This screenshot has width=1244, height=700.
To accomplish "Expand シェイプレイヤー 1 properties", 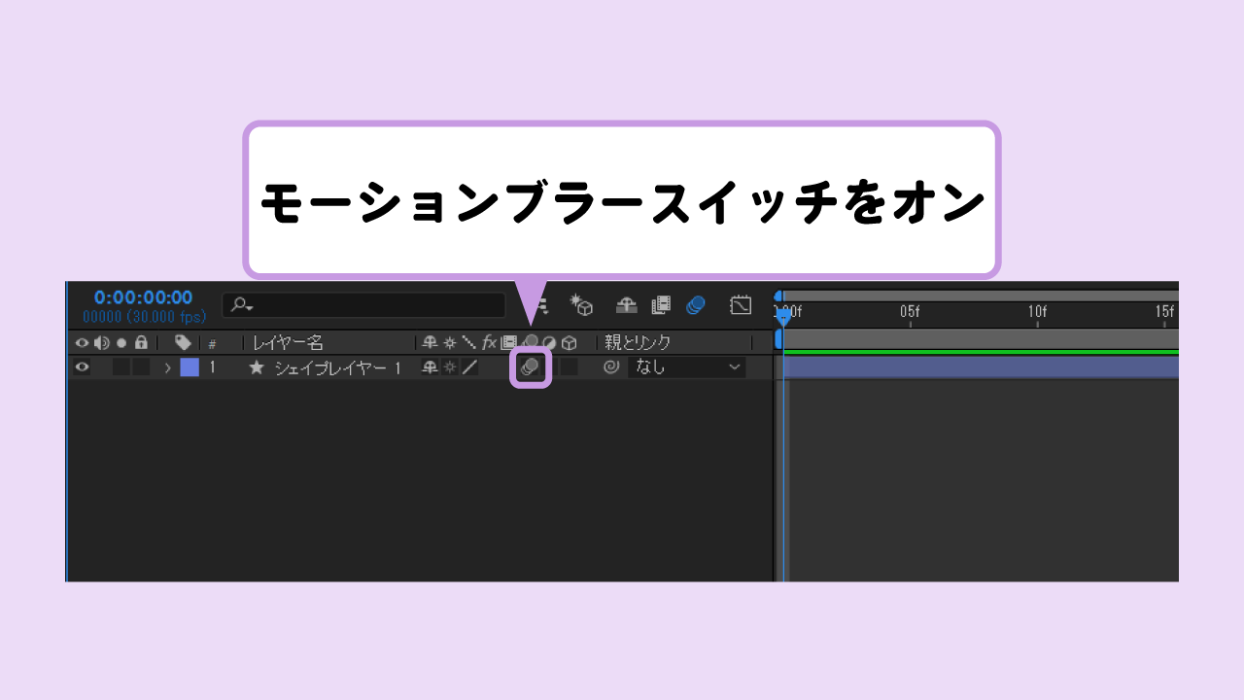I will [x=167, y=367].
